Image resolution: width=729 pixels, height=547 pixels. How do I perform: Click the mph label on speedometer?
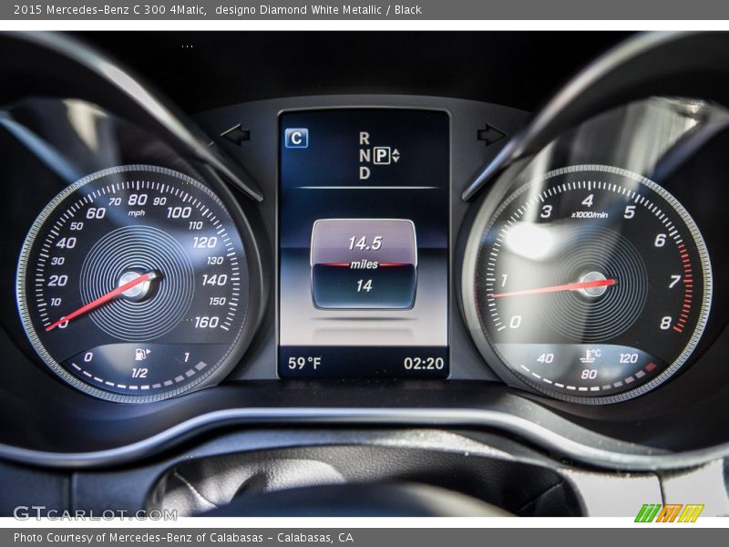pyautogui.click(x=136, y=213)
